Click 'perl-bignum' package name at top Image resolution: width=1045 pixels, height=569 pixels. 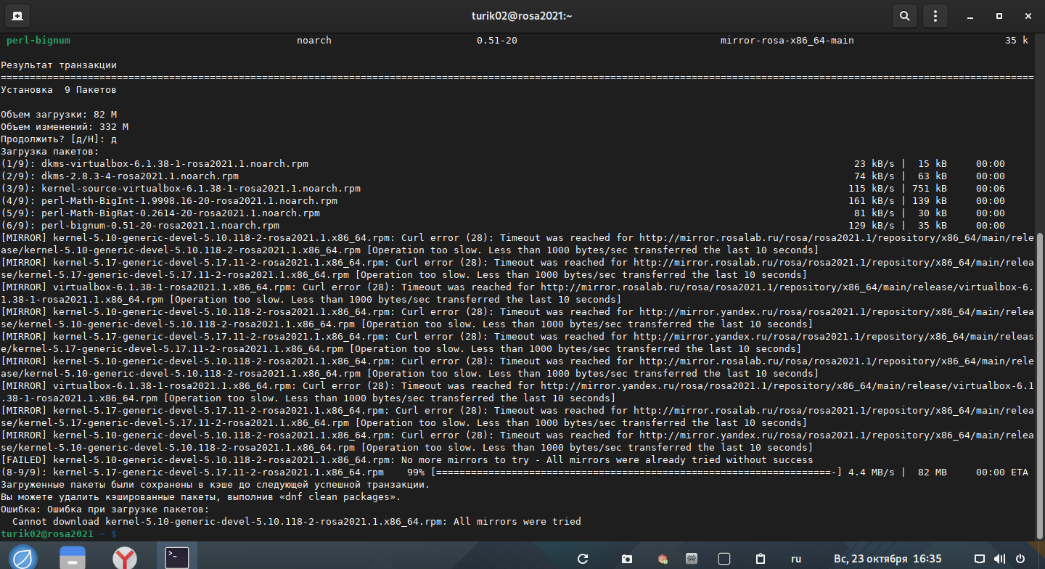38,41
